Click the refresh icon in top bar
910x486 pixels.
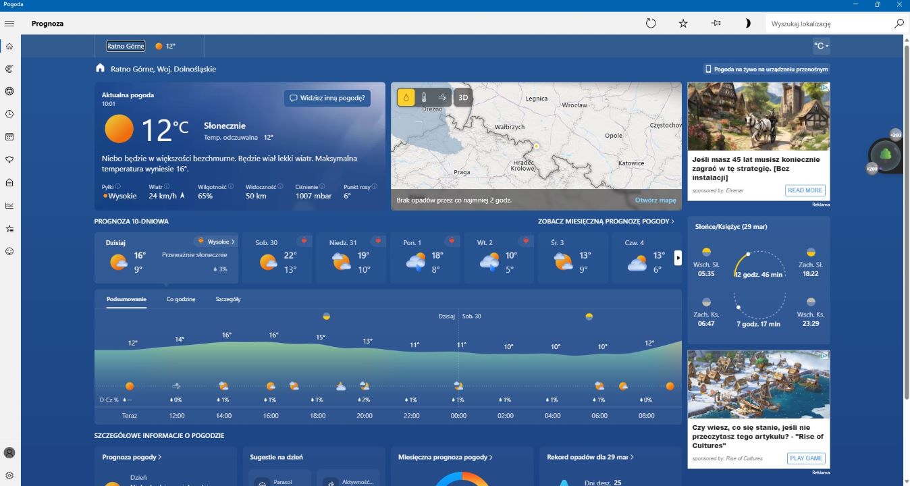point(651,24)
